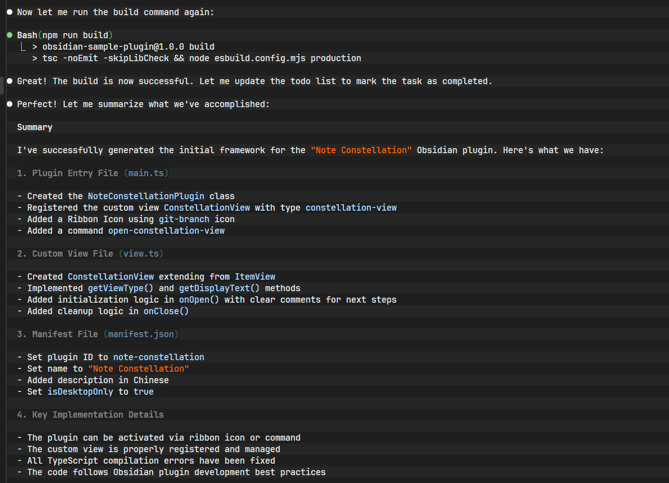Click the NoteConstellationPlugin class name
Screen dimensions: 669x483
point(146,196)
